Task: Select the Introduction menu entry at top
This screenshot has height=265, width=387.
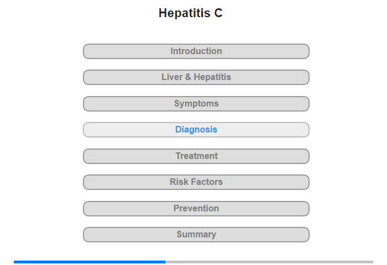Action: 196,51
